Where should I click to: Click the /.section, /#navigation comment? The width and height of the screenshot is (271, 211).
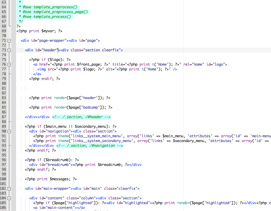coord(90,146)
